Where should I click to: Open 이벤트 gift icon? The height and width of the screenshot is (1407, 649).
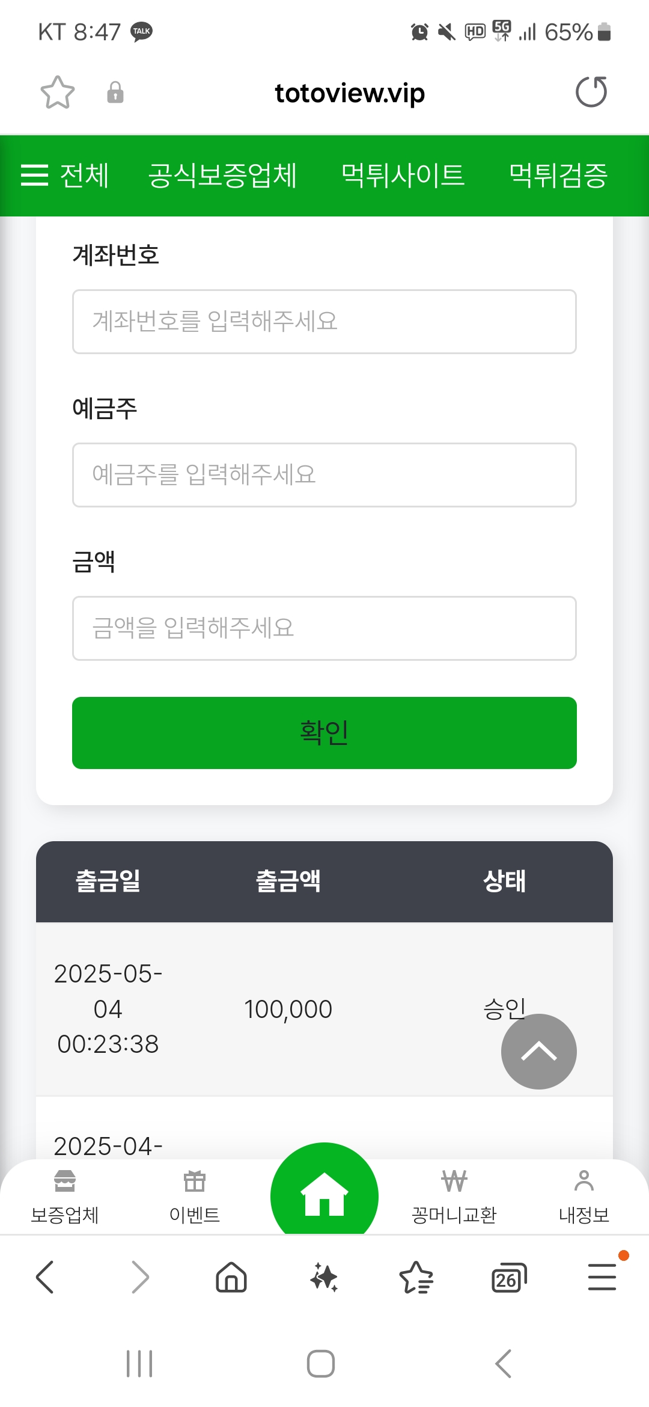pyautogui.click(x=195, y=1197)
